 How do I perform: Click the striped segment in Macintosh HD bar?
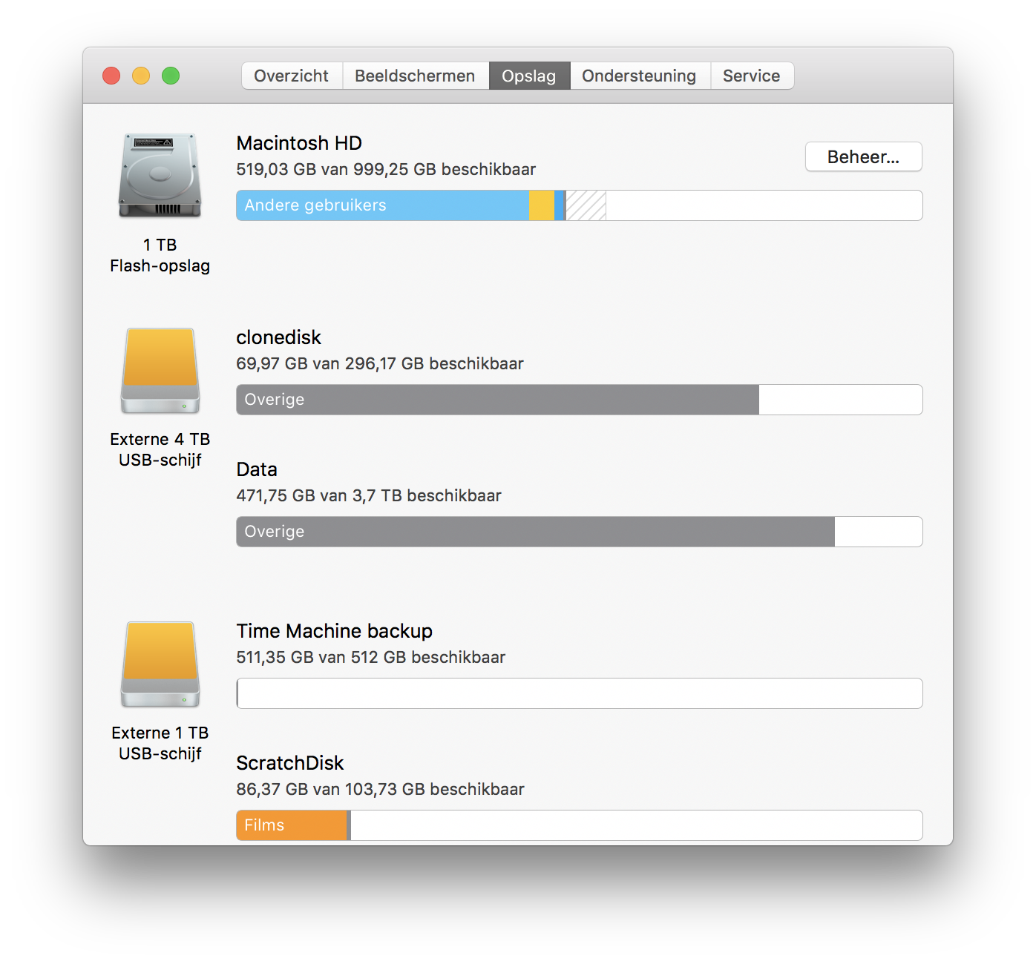click(586, 205)
